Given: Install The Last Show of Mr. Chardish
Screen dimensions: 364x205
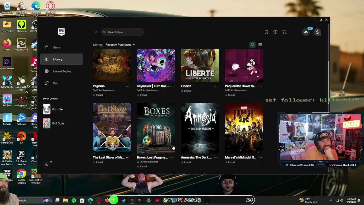Looking at the screenshot, I should tap(98, 162).
